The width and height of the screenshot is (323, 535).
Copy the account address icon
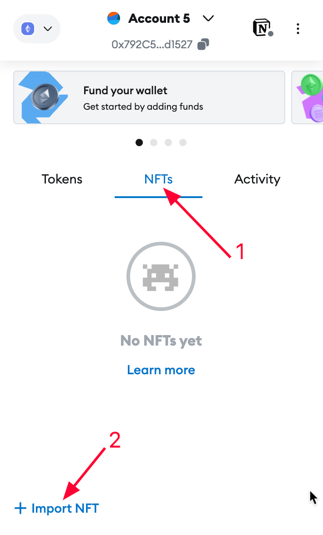point(203,45)
